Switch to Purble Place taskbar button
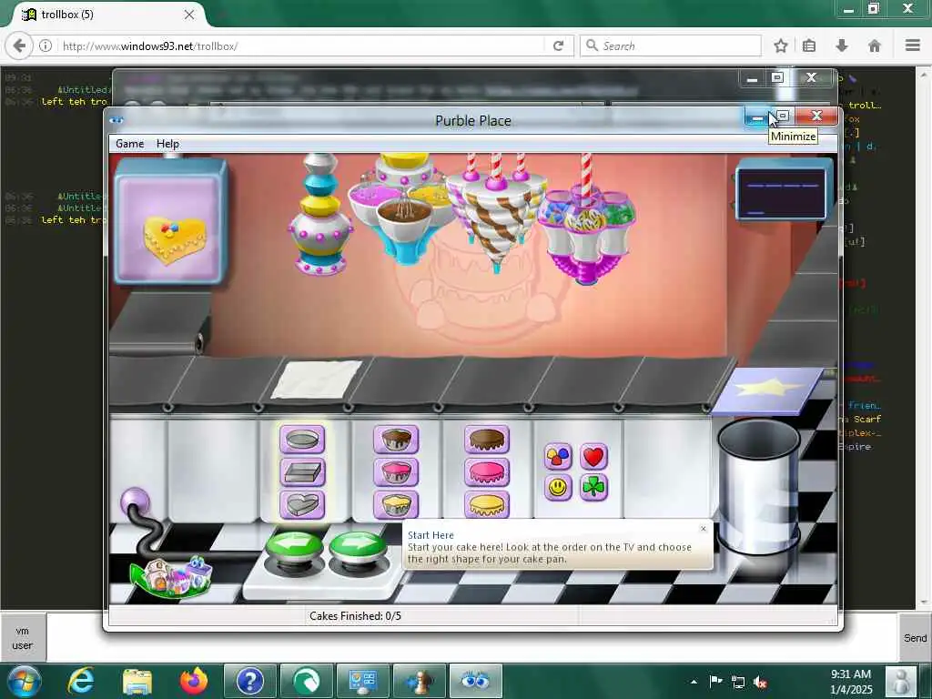Image resolution: width=932 pixels, height=699 pixels. coord(475,681)
